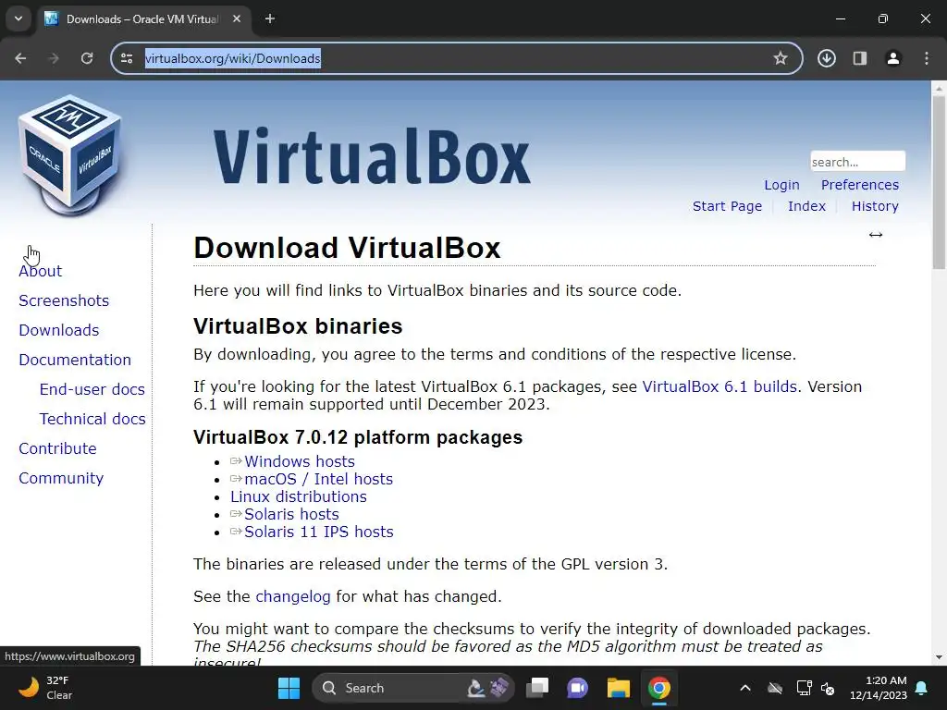Click the taskbar Search box
Screen dimensions: 947x710
pos(413,688)
